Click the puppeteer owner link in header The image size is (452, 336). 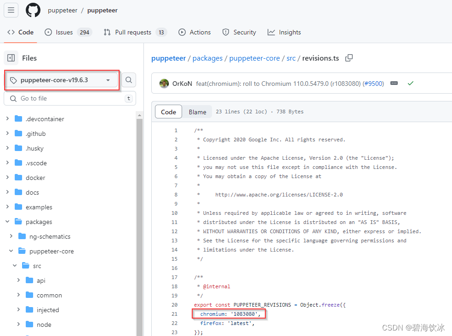(63, 11)
